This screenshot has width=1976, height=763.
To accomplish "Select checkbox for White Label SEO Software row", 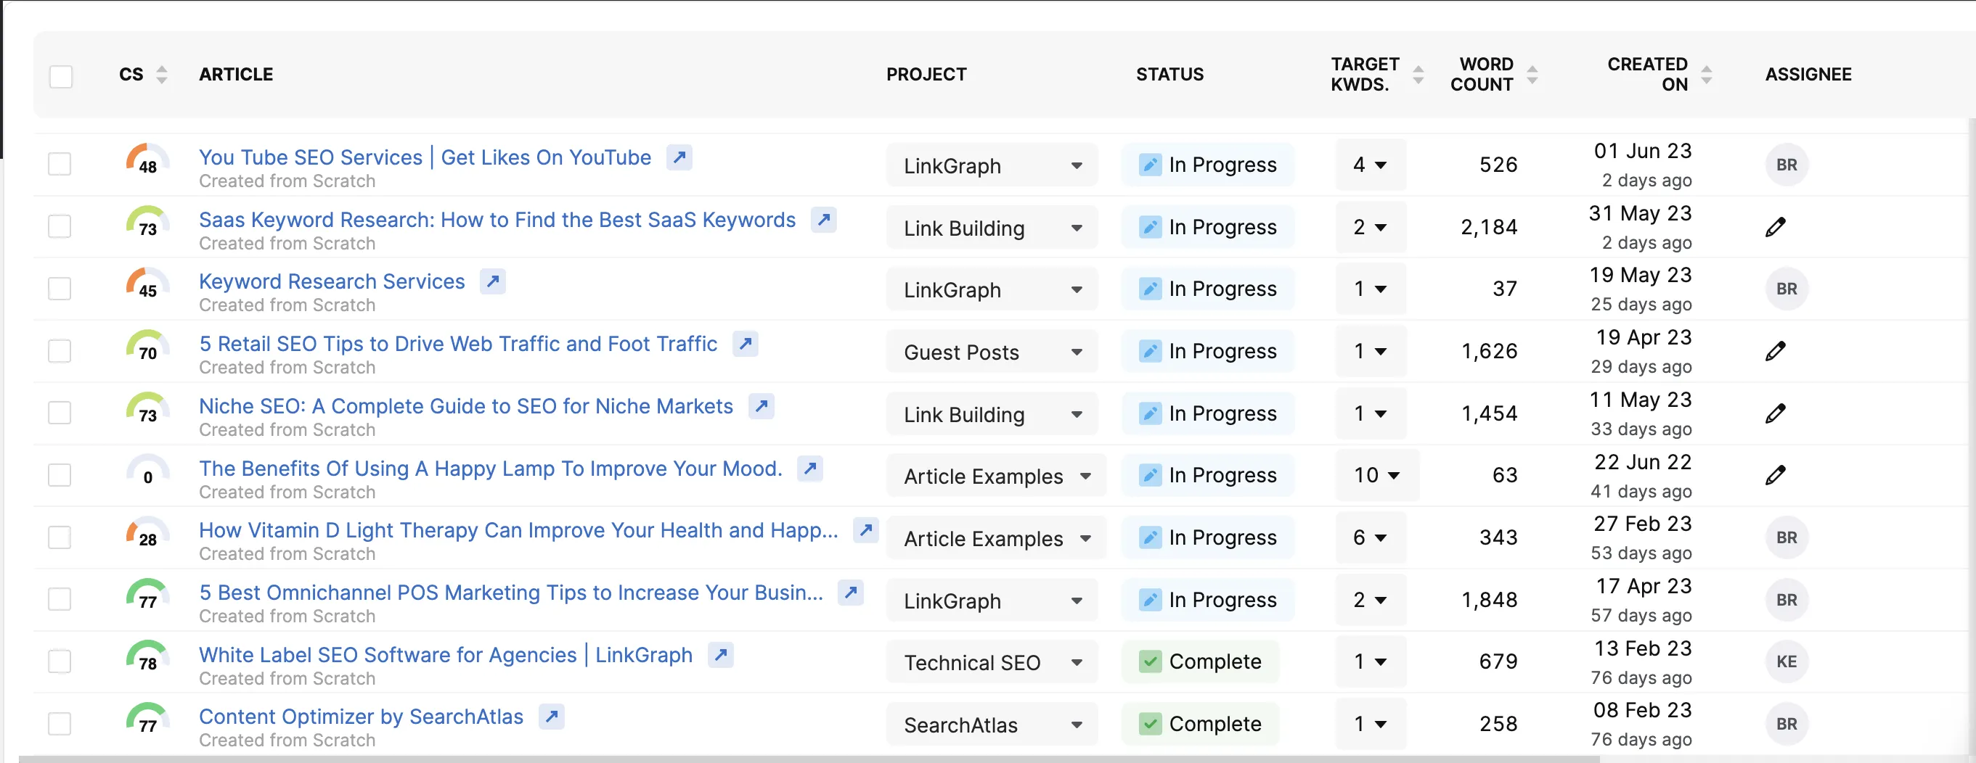I will coord(60,661).
